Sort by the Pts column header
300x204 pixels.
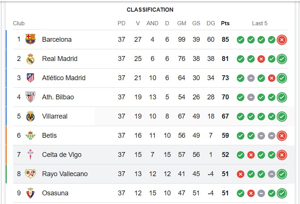(225, 23)
